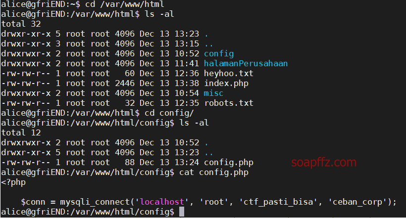Click the 'total 32' output line
Screen dimensions: 406x218
pos(21,24)
